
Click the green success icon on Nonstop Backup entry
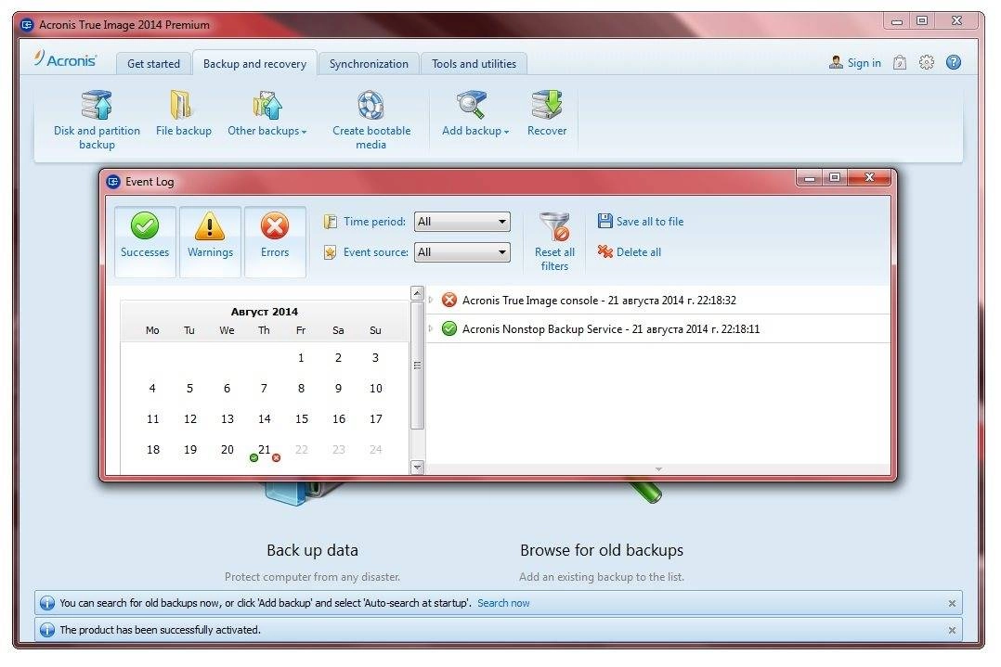click(x=449, y=328)
